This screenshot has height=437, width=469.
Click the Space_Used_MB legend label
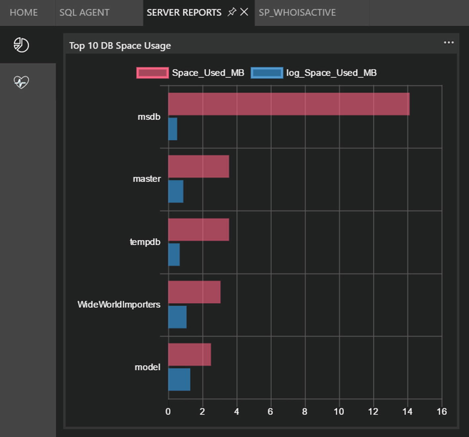pos(208,73)
